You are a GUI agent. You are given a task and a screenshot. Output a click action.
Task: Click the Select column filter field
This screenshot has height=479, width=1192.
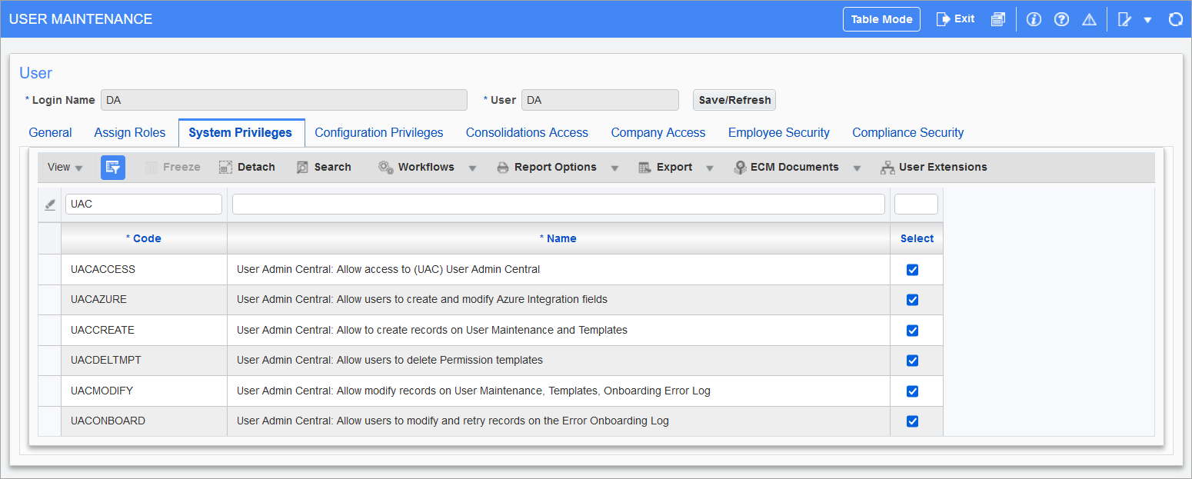pos(916,204)
